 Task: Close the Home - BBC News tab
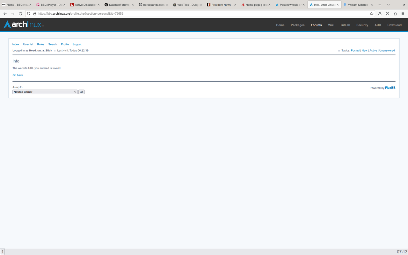[30, 5]
